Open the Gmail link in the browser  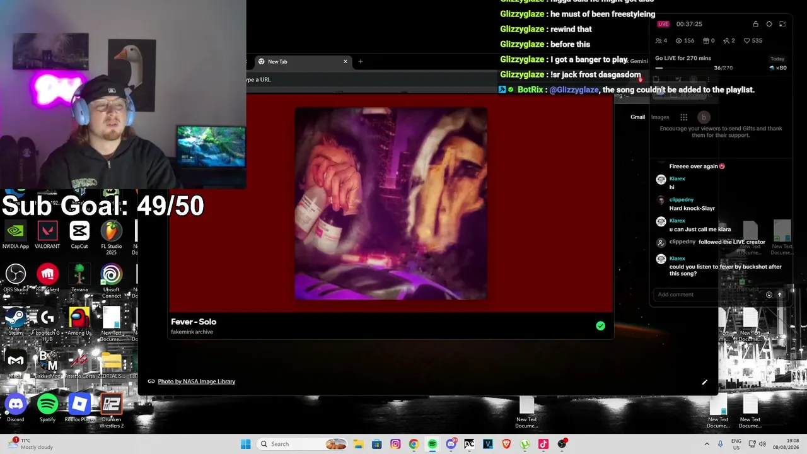click(x=637, y=117)
